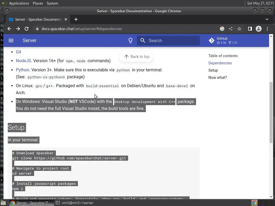Open Chrome side panel icon
The width and height of the screenshot is (275, 206).
[250, 29]
